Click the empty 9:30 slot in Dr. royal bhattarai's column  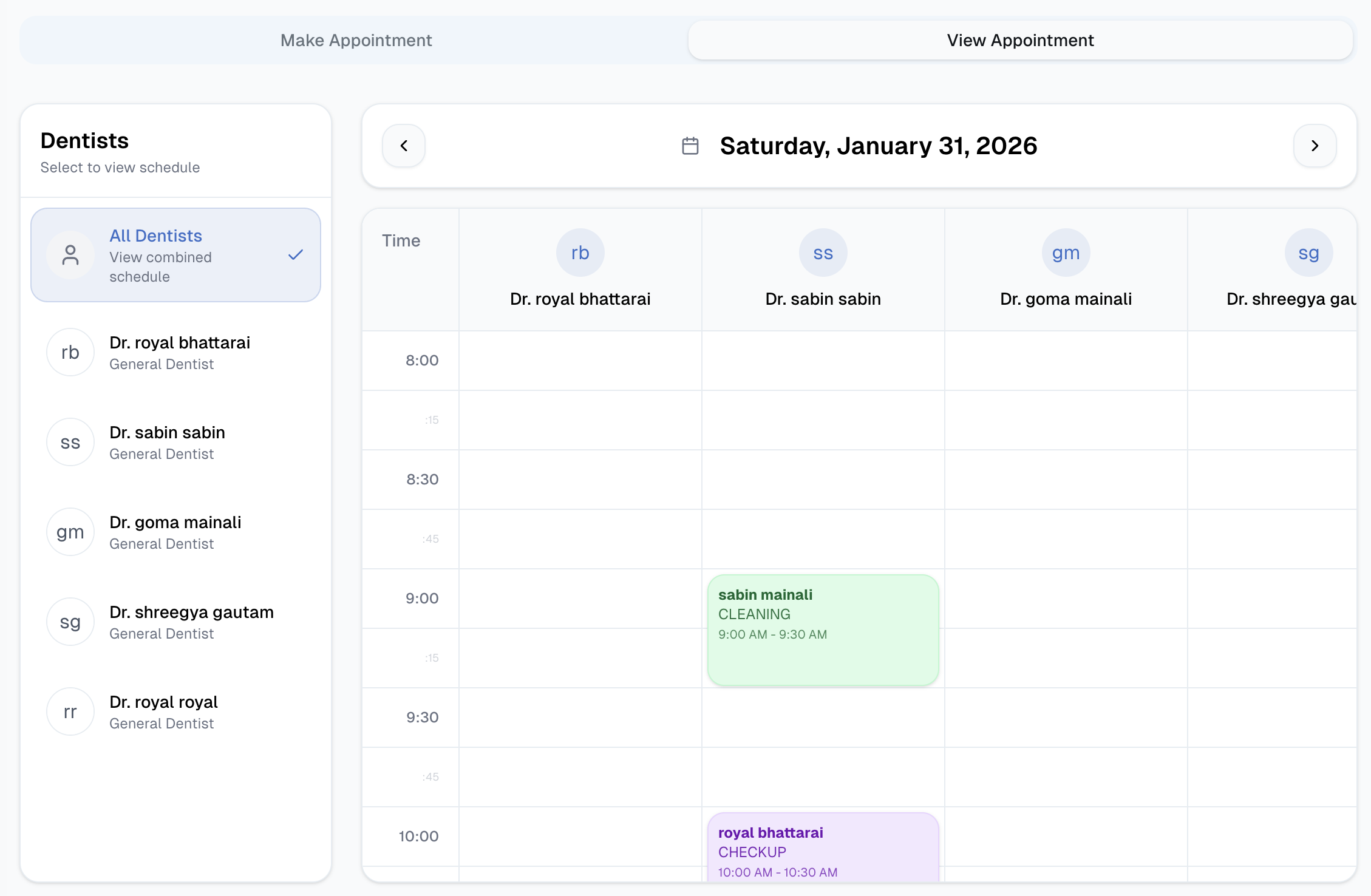click(580, 718)
